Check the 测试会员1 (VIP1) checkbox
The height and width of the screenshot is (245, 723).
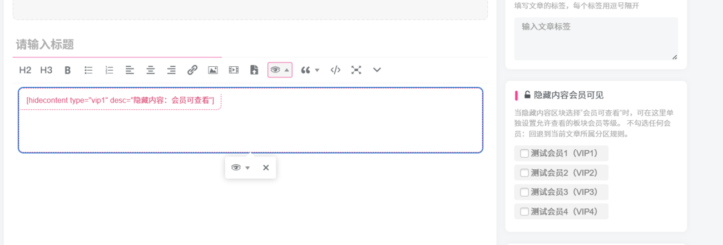tap(524, 153)
